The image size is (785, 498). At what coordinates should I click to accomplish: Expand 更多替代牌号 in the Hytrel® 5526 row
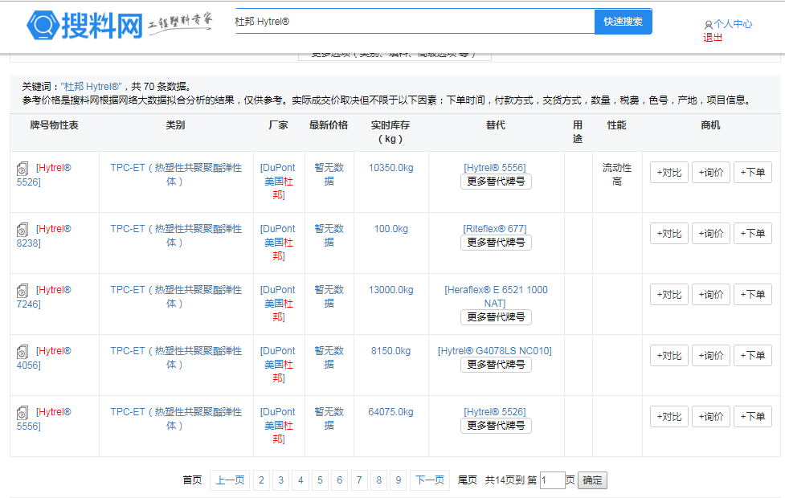(496, 182)
